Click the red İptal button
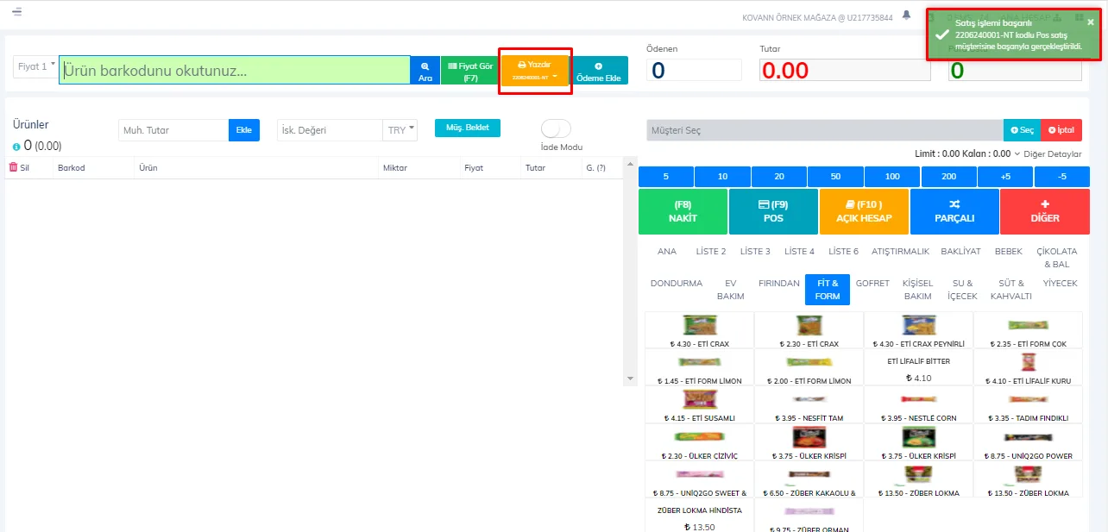 point(1061,130)
